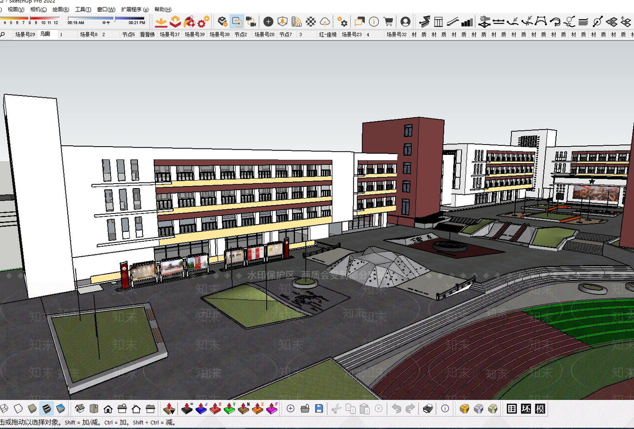Screen dimensions: 634x429
Task: Click the camera swap icon
Action: point(251,21)
